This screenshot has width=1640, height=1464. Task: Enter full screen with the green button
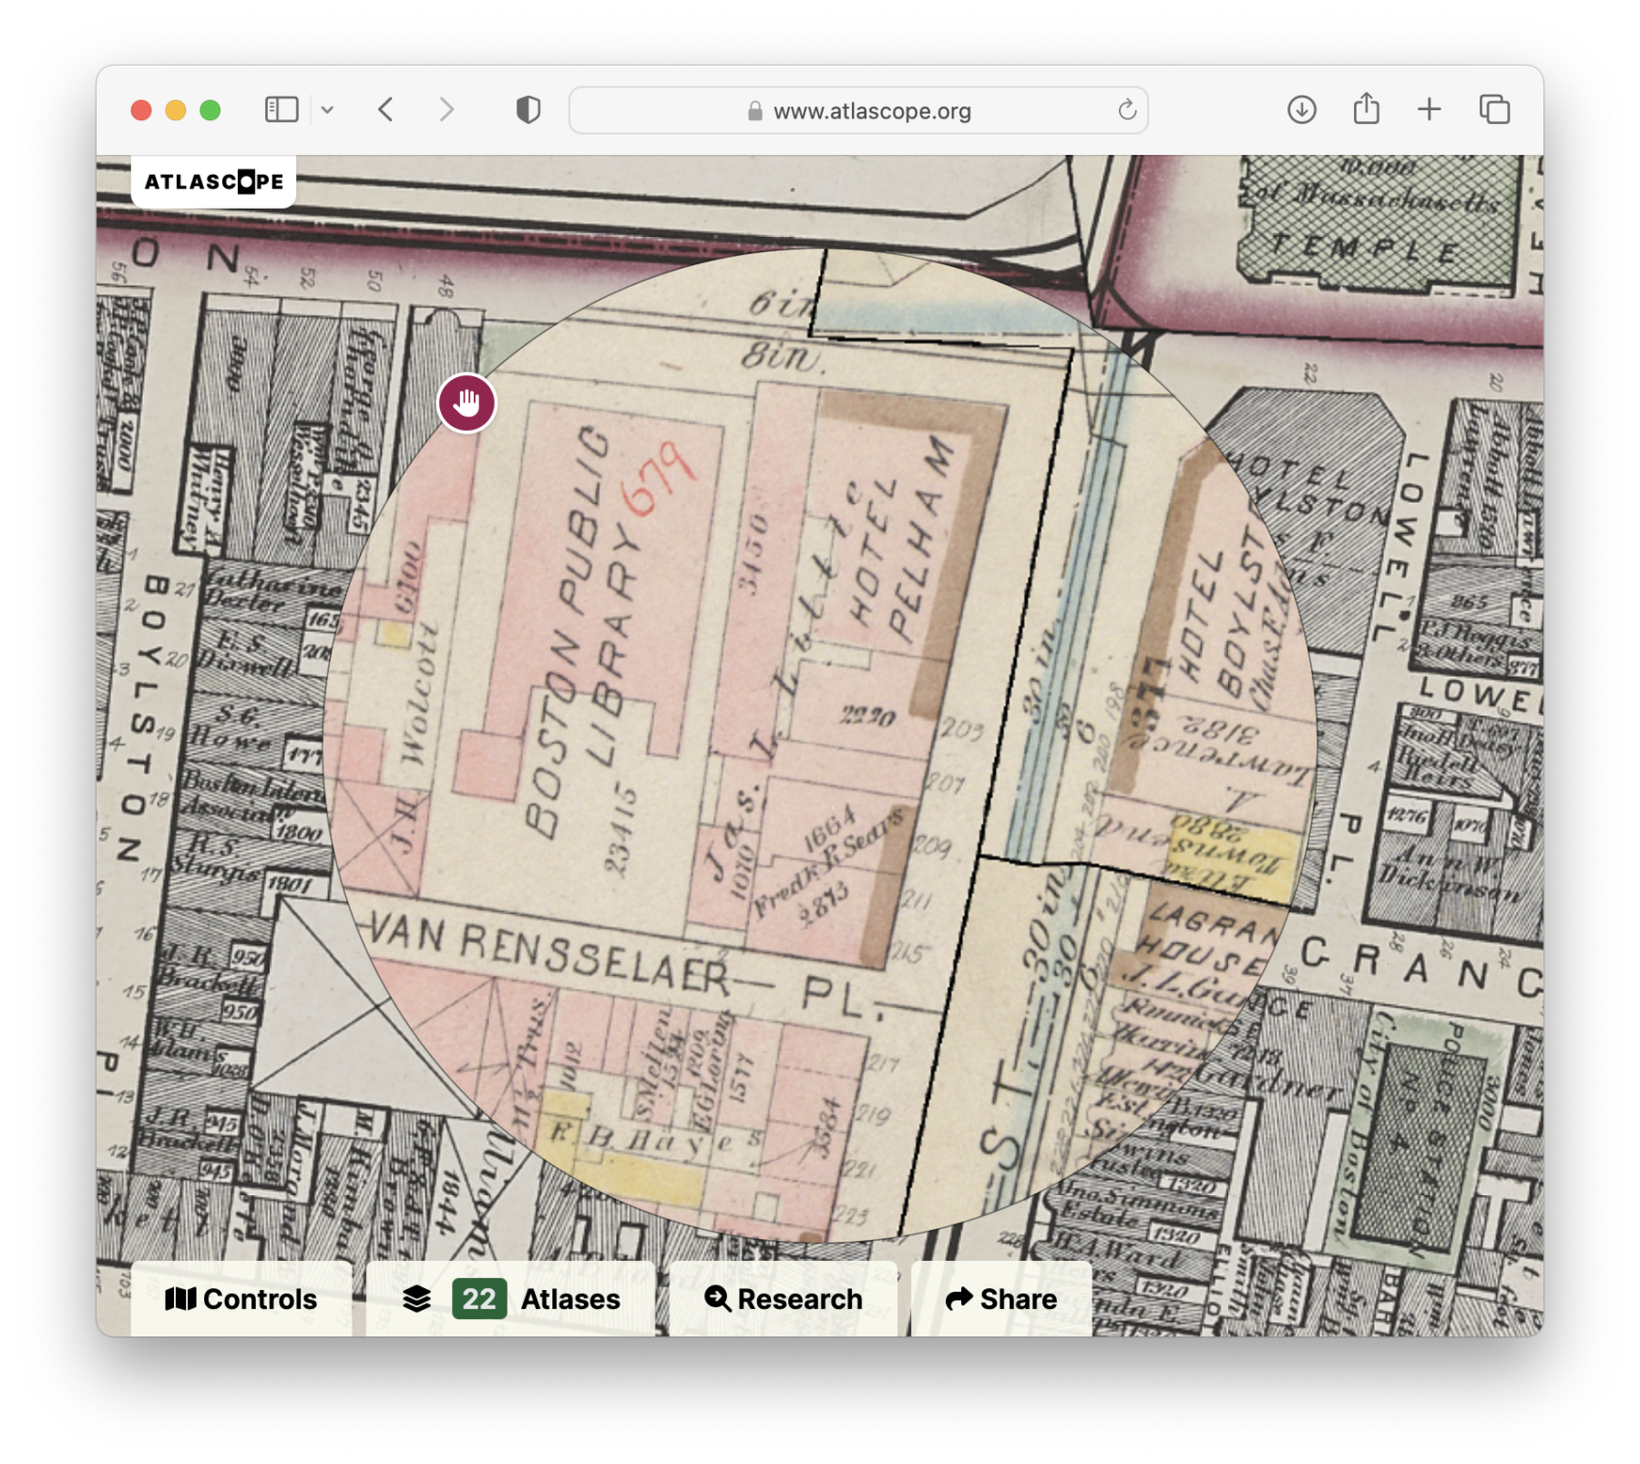coord(210,110)
